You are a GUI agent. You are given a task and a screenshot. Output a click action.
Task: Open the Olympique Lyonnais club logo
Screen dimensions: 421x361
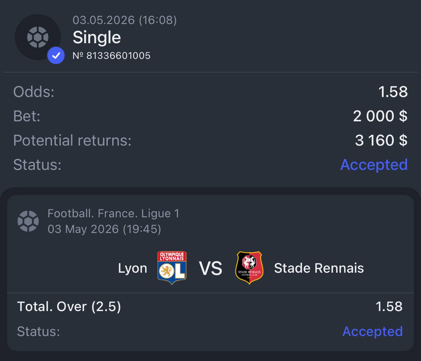tap(172, 268)
